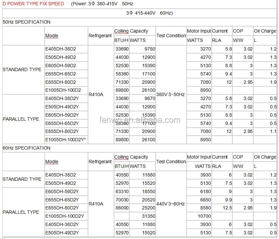The width and height of the screenshot is (279, 239).
Task: Select the "380V 3~50Hz" test condition cell
Action: point(170,94)
